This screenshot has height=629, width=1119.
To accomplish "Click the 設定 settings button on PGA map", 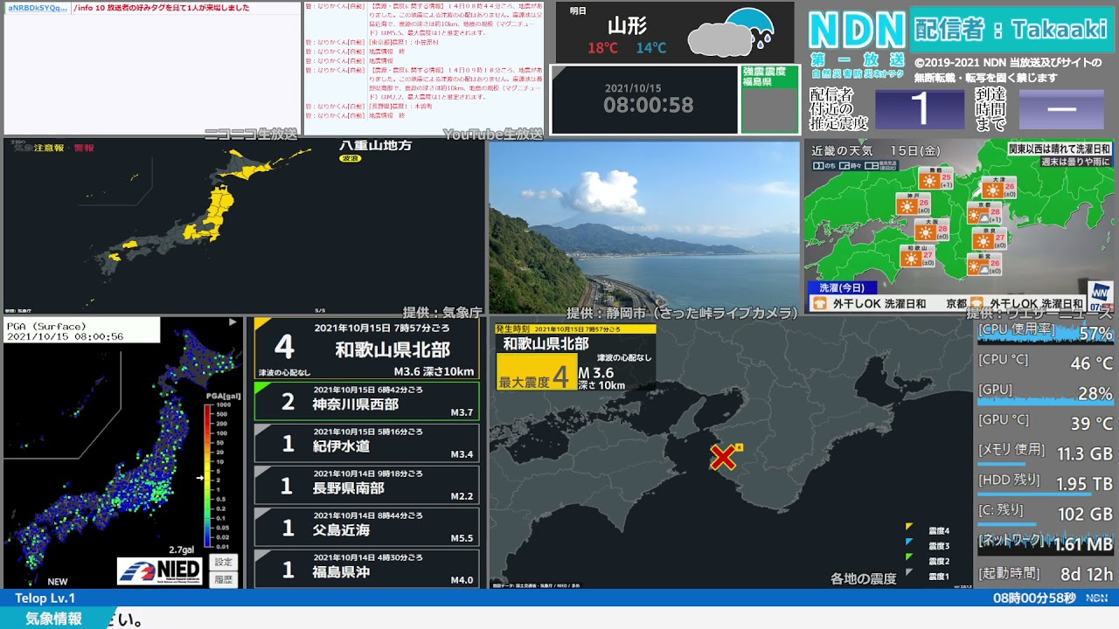I will click(x=224, y=562).
